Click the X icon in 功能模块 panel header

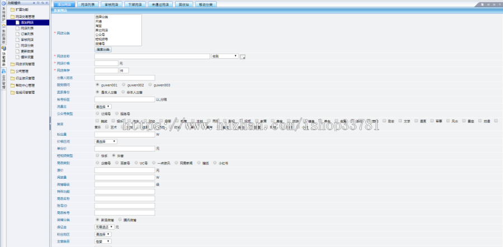(x=46, y=3)
